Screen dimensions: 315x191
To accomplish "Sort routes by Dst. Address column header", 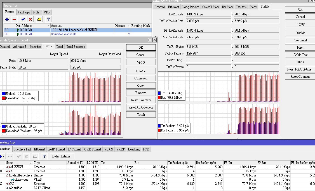I will pyautogui.click(x=32, y=26).
